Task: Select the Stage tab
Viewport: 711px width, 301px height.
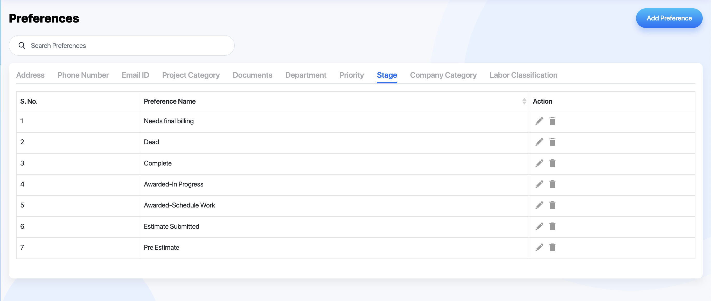Action: click(x=387, y=75)
